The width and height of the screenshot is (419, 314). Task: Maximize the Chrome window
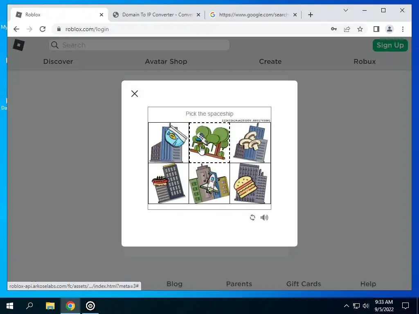click(383, 10)
